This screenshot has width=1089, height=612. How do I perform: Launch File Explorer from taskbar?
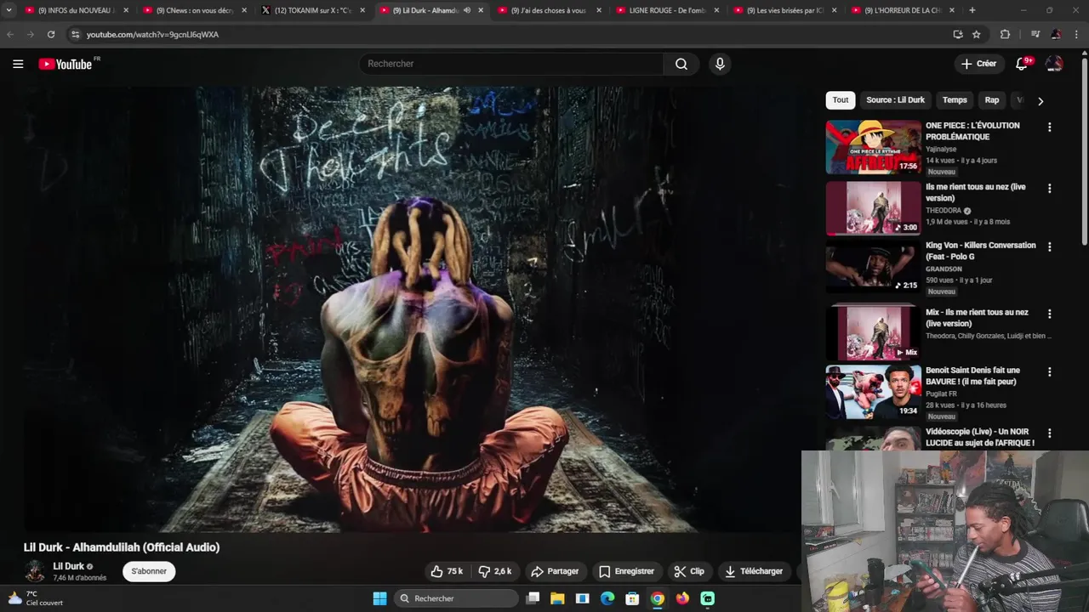tap(557, 598)
